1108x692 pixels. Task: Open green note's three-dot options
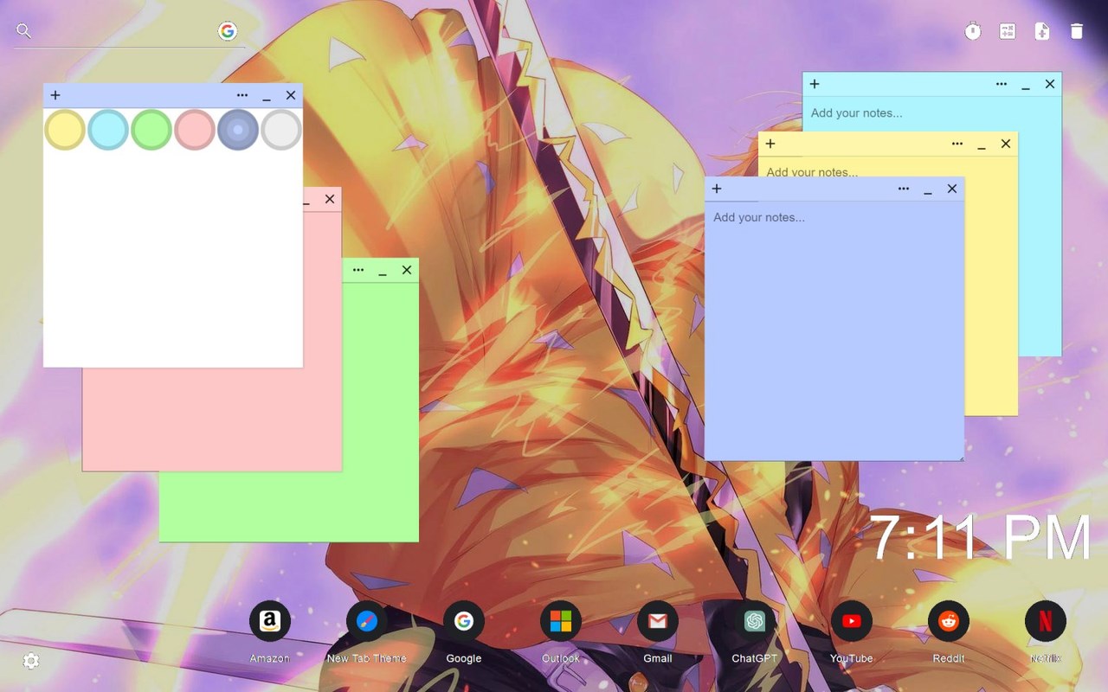coord(358,270)
